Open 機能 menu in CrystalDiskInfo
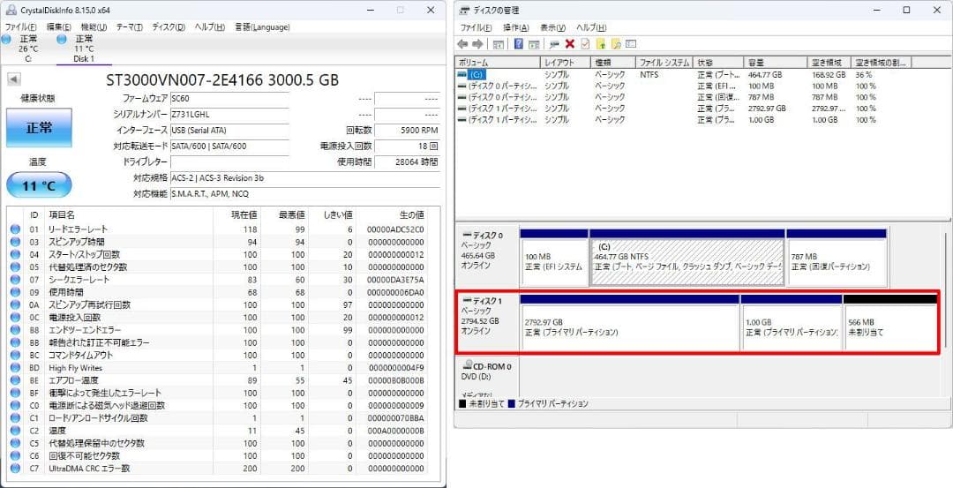The height and width of the screenshot is (488, 953). tap(94, 27)
